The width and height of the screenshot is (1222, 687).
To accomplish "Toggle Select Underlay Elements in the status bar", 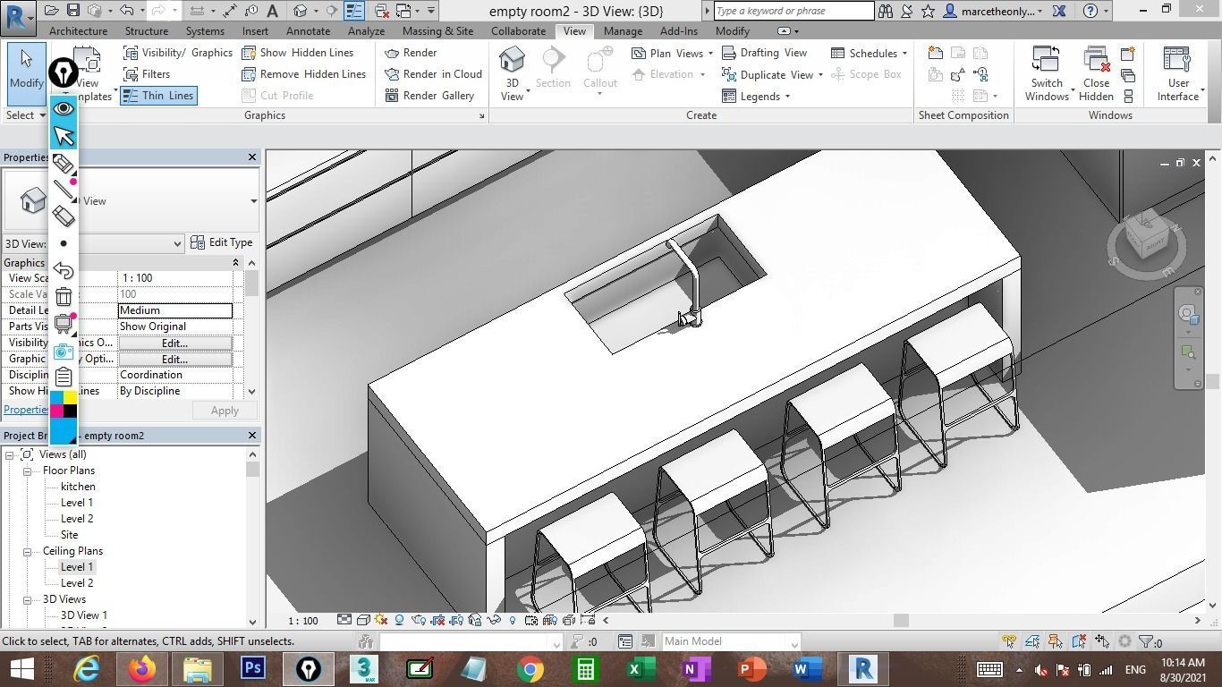I will click(x=1032, y=641).
